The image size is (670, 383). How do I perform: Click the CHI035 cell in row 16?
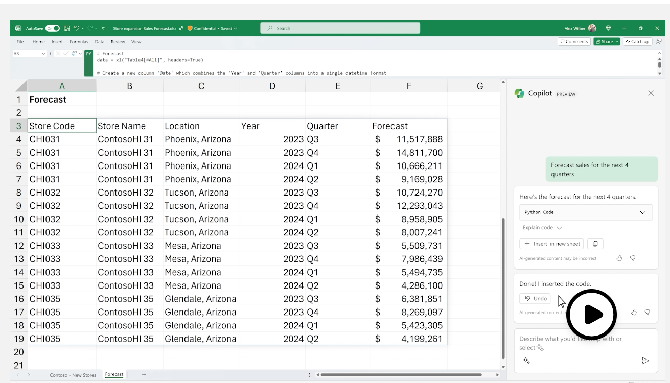(x=62, y=299)
